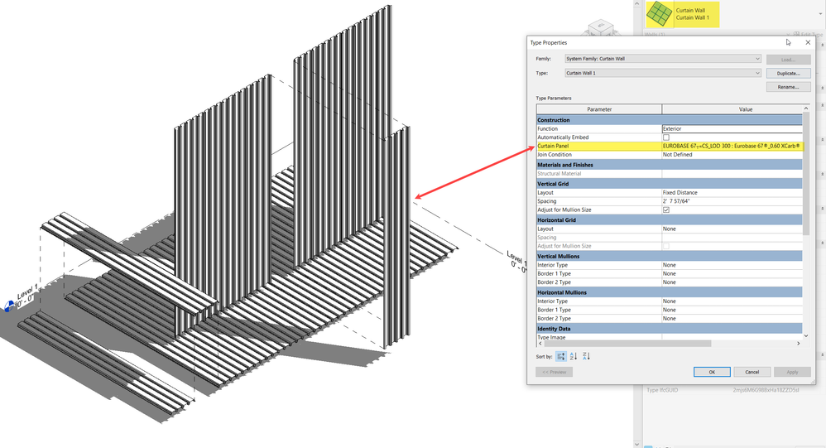Click Vertical Mullions Border 2 Type value

[x=732, y=282]
